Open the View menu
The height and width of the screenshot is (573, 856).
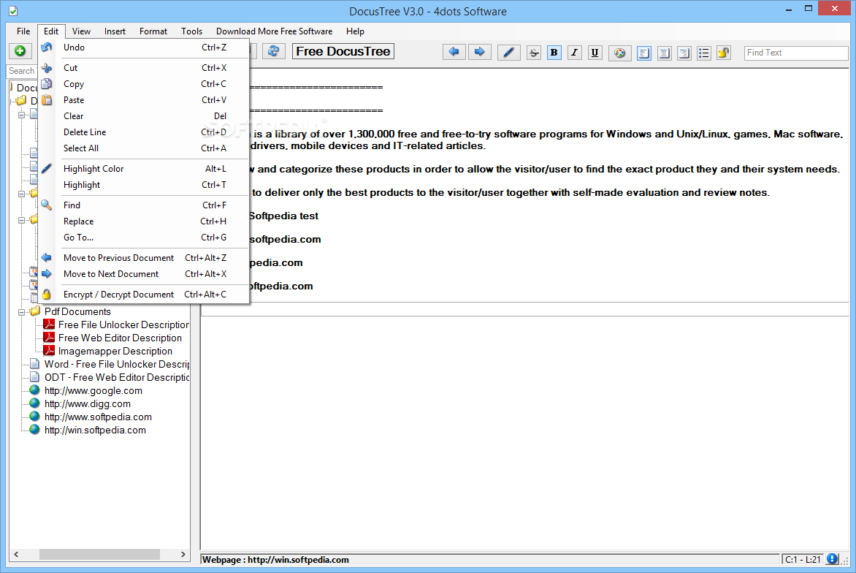(x=81, y=31)
